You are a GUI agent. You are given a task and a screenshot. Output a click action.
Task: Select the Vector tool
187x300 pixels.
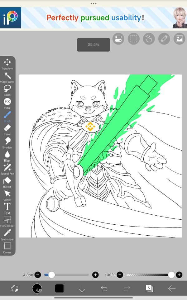pos(7,195)
